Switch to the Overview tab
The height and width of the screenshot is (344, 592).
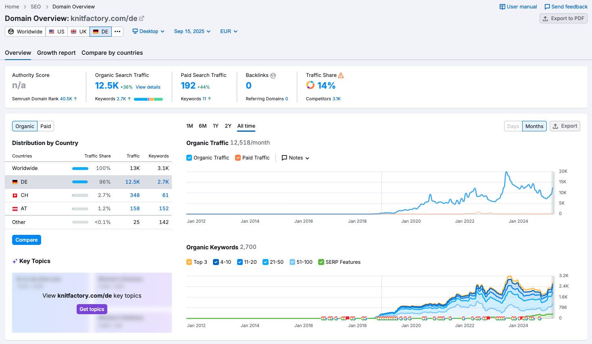(18, 53)
